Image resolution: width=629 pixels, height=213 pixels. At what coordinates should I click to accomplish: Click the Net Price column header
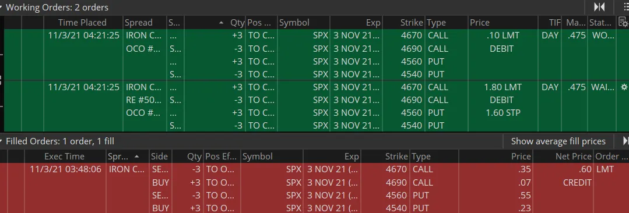click(573, 156)
